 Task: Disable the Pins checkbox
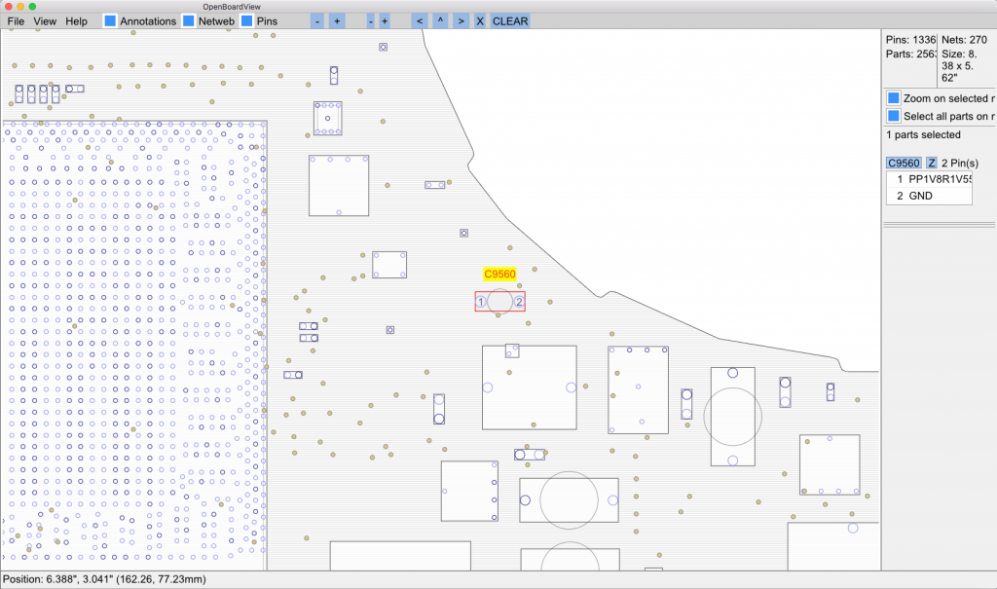click(246, 20)
